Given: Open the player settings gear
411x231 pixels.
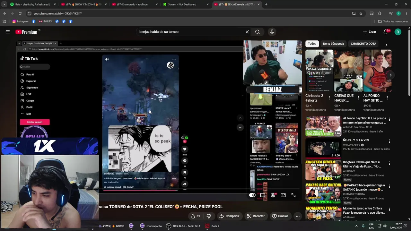Looking at the screenshot, I should pos(273,195).
